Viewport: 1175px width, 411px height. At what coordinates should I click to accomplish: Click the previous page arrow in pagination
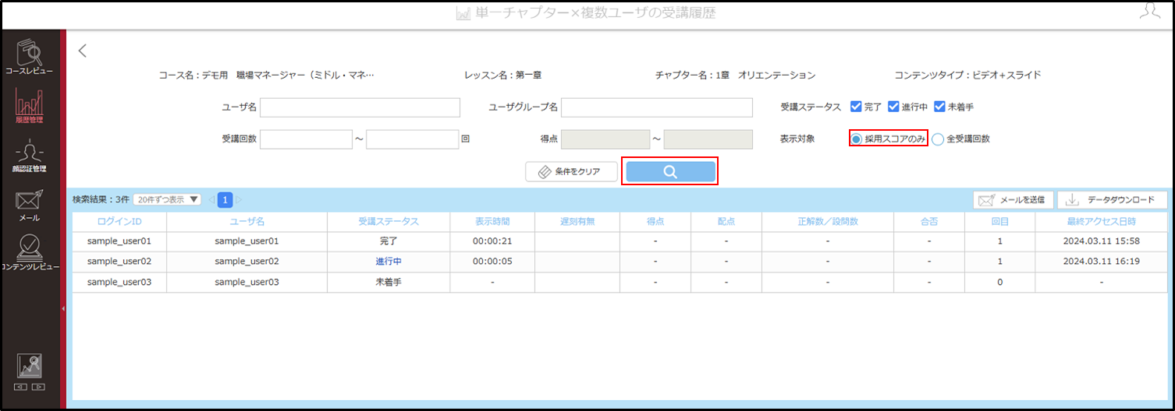pos(211,200)
